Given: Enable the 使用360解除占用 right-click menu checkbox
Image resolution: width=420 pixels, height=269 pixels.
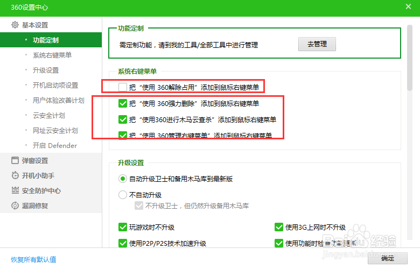Looking at the screenshot, I should [123, 87].
